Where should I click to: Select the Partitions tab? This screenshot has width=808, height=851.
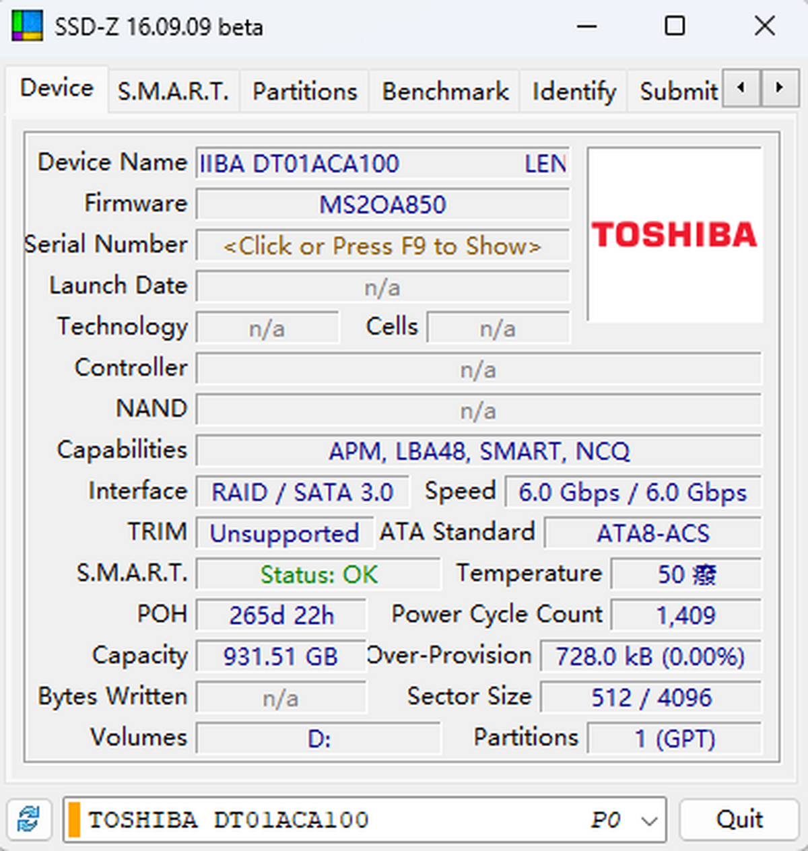(304, 90)
